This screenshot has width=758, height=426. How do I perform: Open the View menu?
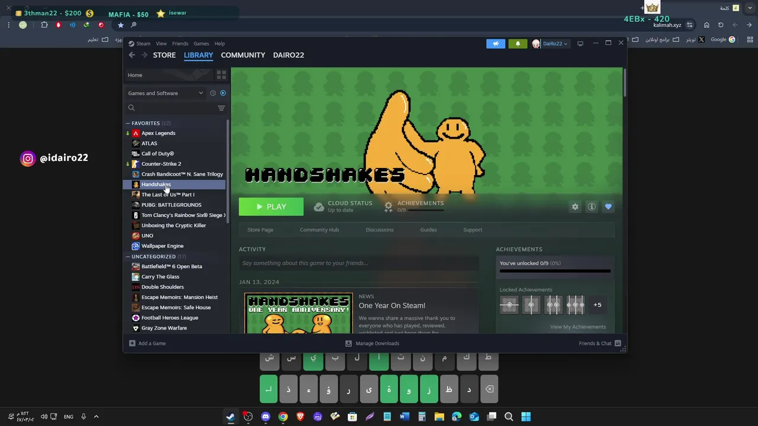(161, 44)
